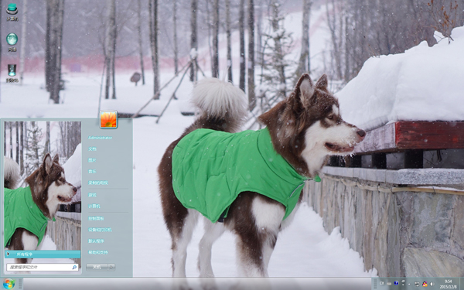Click the blue help globe tray icon
The width and height of the screenshot is (464, 290).
[396, 283]
